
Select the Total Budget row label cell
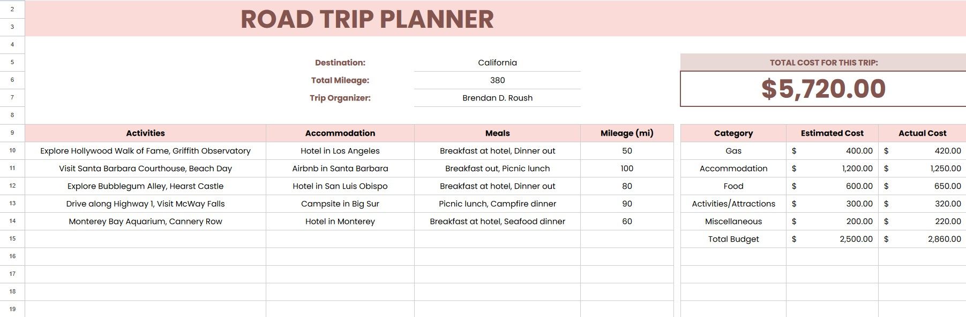[x=732, y=238]
